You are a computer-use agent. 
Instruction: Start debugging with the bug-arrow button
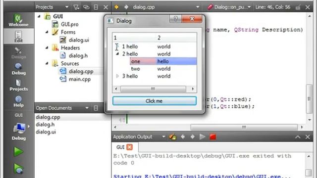click(18, 169)
